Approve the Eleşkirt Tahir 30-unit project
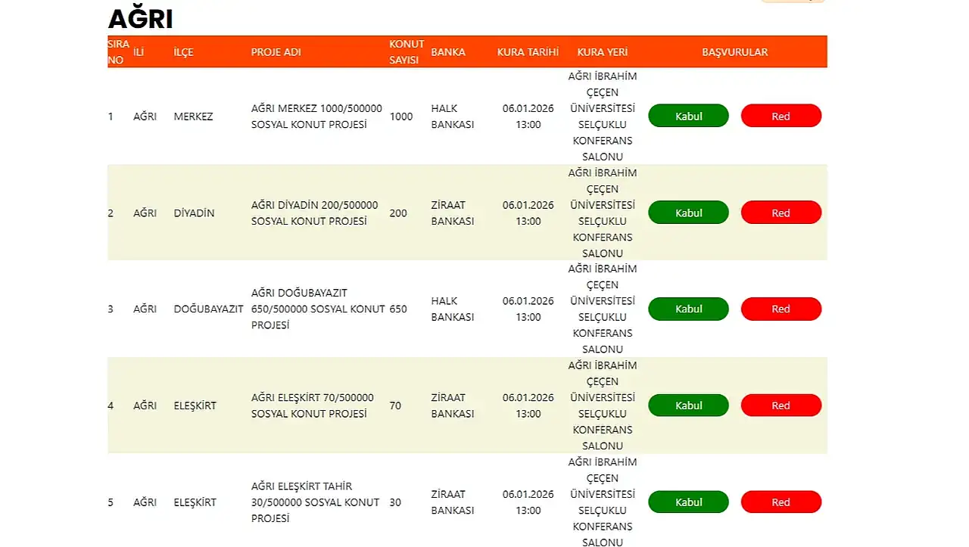 [x=688, y=502]
